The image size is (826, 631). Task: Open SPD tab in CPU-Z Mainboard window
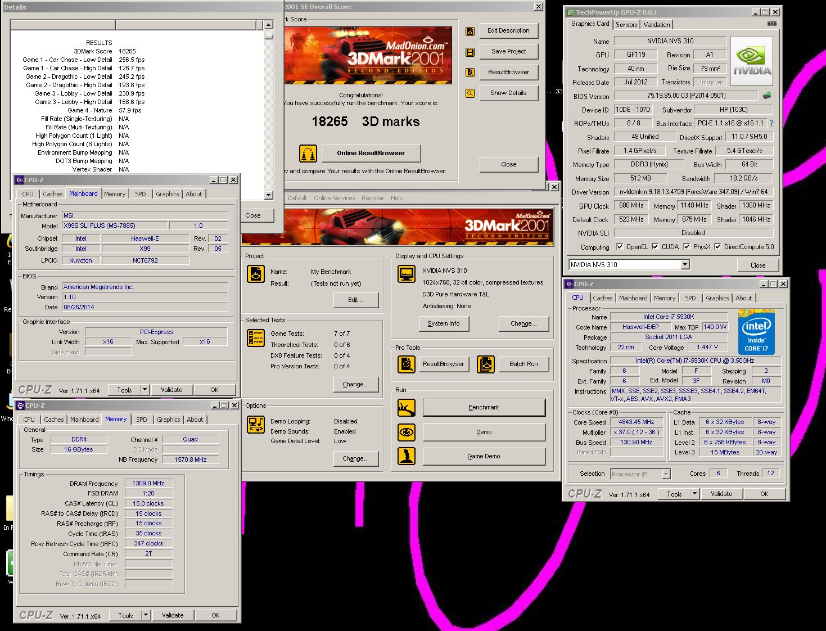click(x=141, y=194)
